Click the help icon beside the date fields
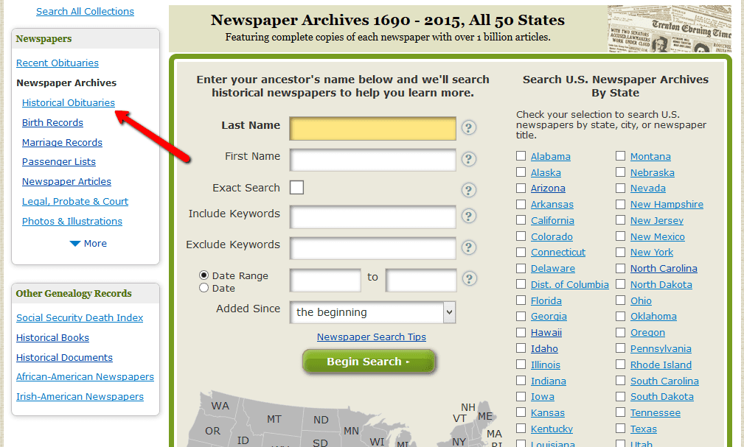Screen dimensions: 744x447 [469, 278]
